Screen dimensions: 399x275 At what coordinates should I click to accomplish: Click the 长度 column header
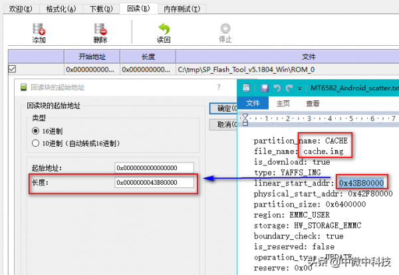click(148, 56)
